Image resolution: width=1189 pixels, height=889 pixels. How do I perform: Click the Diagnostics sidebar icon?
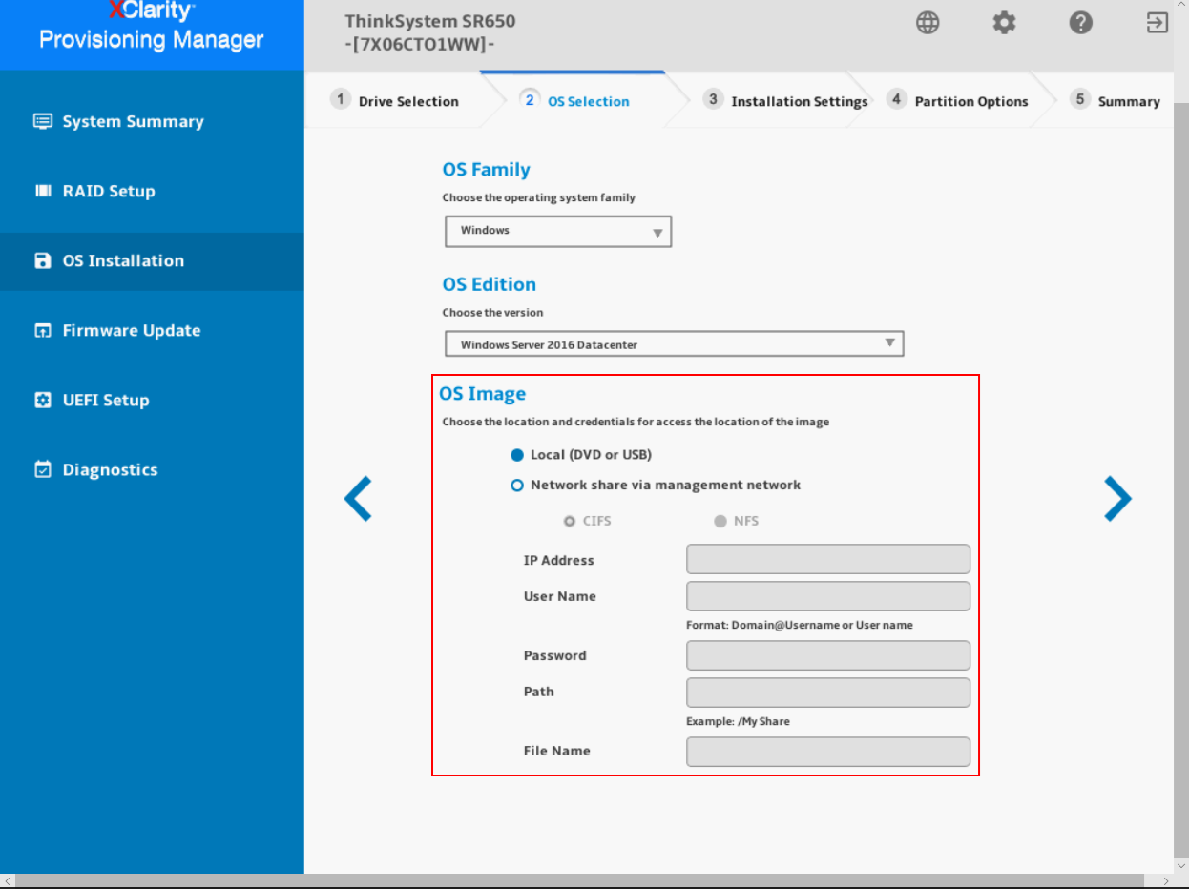(x=43, y=469)
